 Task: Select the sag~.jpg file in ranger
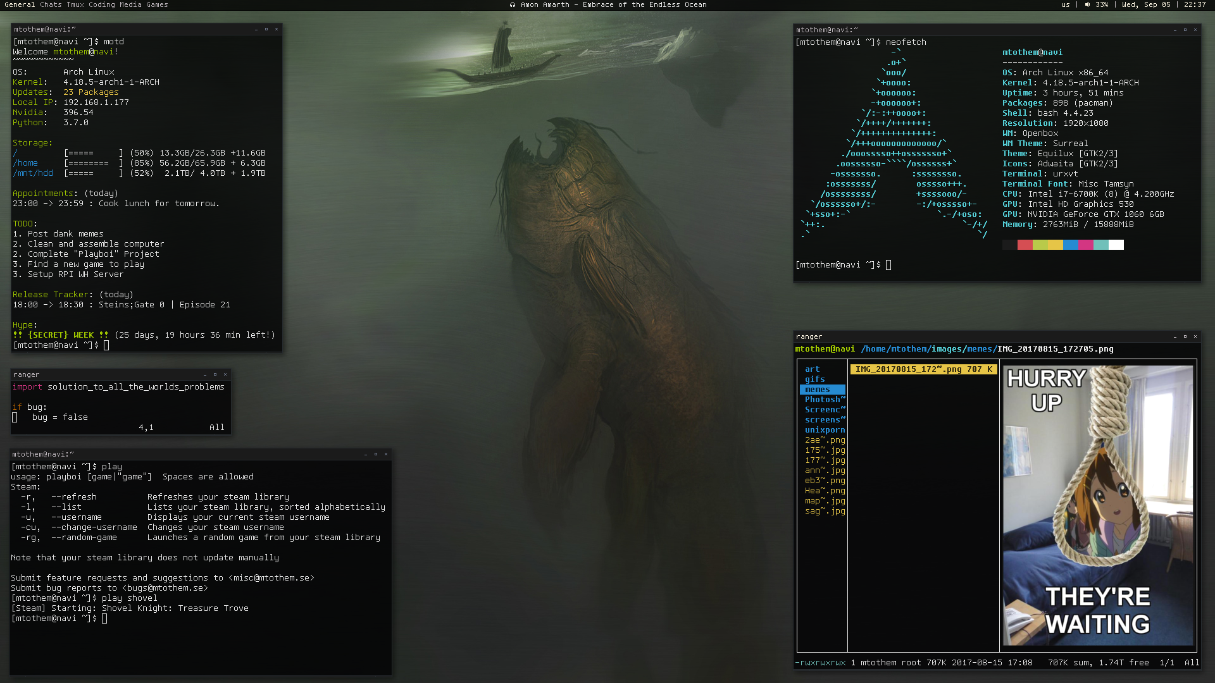(825, 511)
